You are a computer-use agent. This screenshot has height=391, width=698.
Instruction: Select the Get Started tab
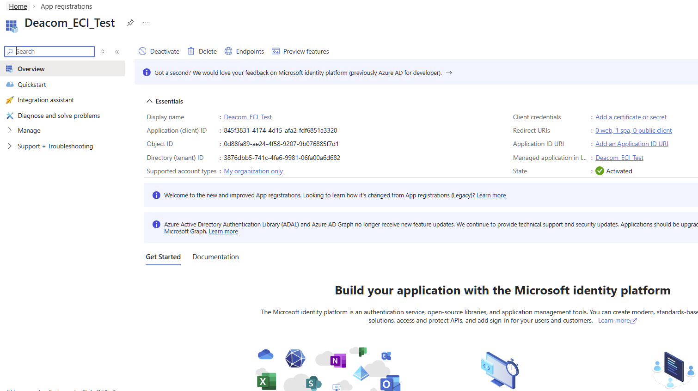point(163,257)
